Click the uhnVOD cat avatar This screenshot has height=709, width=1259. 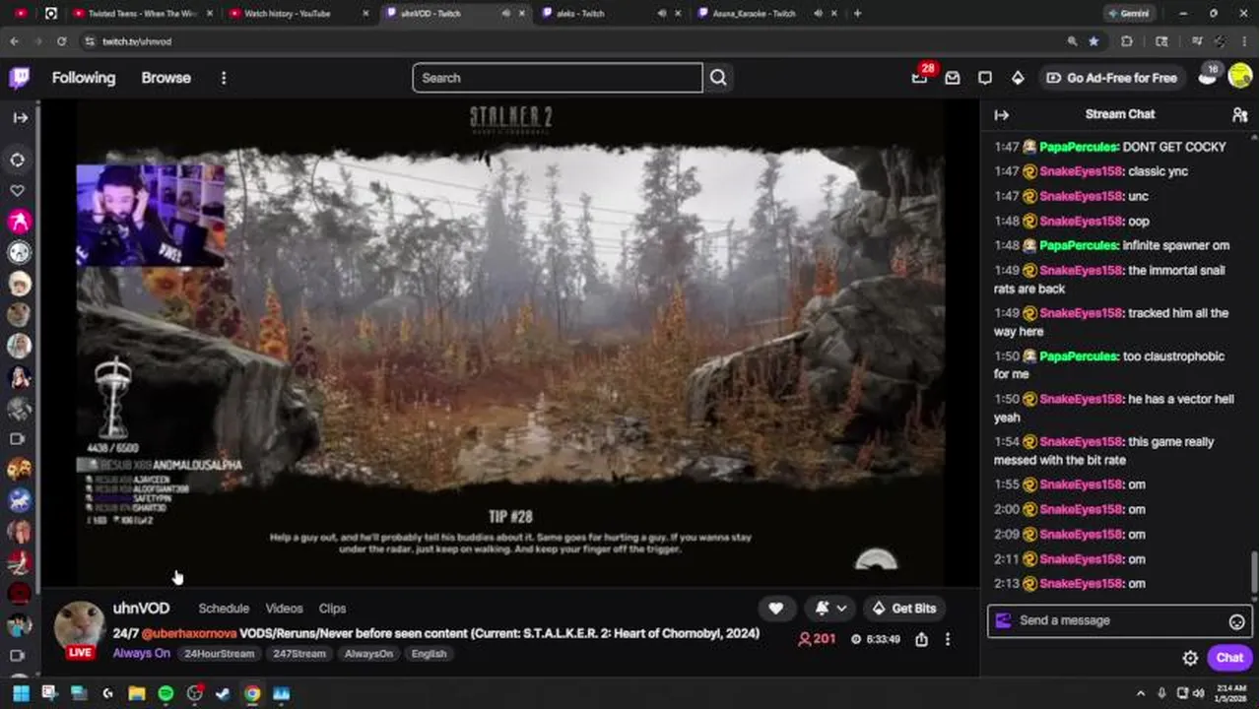coord(79,626)
